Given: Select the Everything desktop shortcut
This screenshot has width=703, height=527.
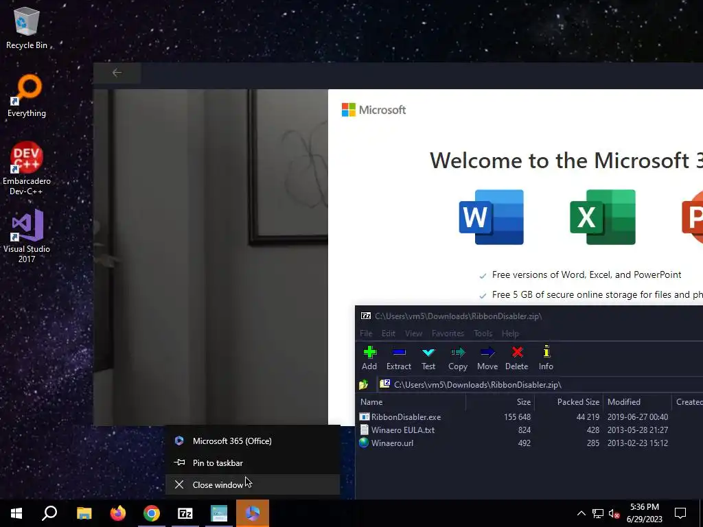Looking at the screenshot, I should pyautogui.click(x=27, y=96).
